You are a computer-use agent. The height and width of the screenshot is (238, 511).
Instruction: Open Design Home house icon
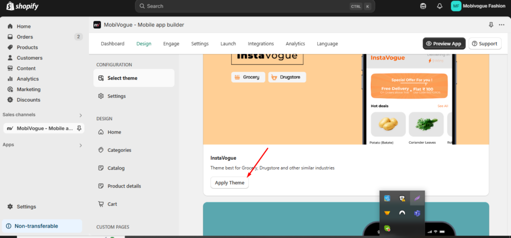[101, 132]
